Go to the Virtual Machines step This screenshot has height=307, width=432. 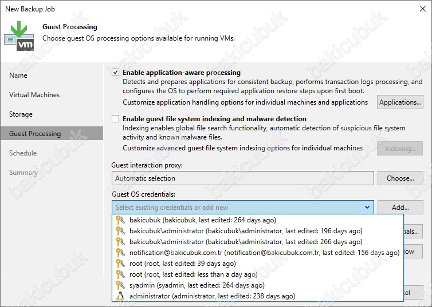pyautogui.click(x=34, y=95)
